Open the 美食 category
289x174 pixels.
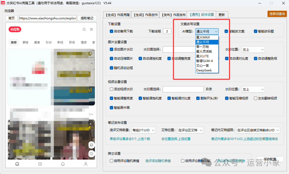point(37,42)
